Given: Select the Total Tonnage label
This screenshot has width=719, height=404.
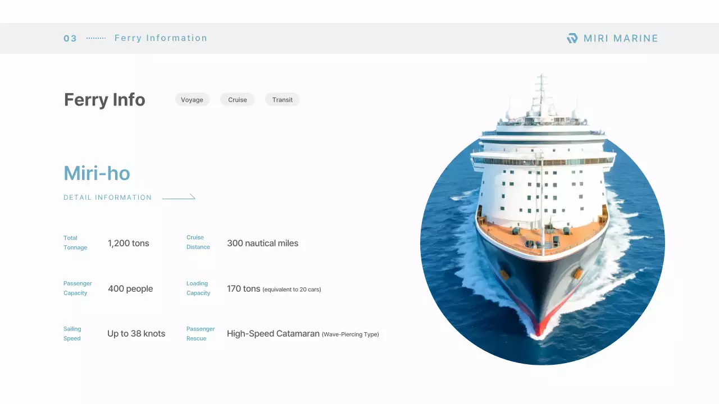Looking at the screenshot, I should pos(75,242).
